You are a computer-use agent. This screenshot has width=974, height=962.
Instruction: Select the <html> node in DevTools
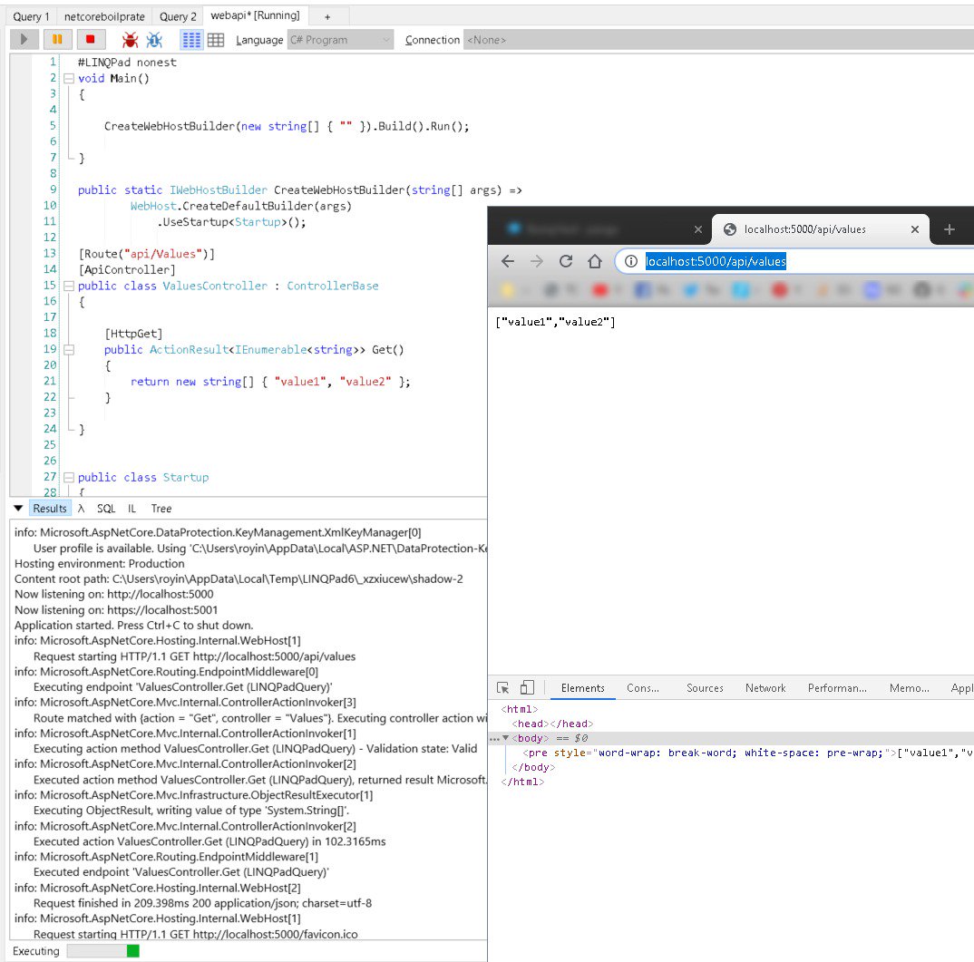pos(520,709)
